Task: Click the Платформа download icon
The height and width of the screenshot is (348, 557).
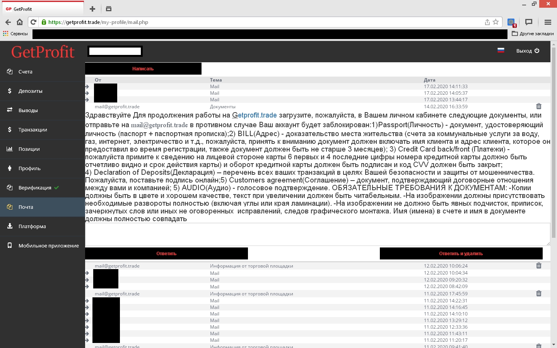Action: pos(10,226)
